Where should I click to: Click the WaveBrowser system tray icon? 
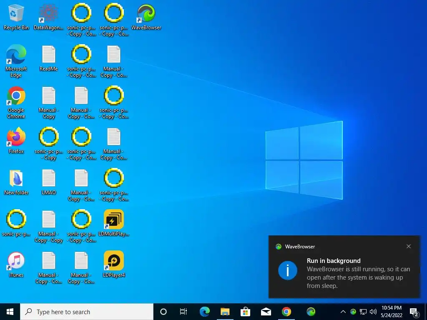(x=353, y=312)
